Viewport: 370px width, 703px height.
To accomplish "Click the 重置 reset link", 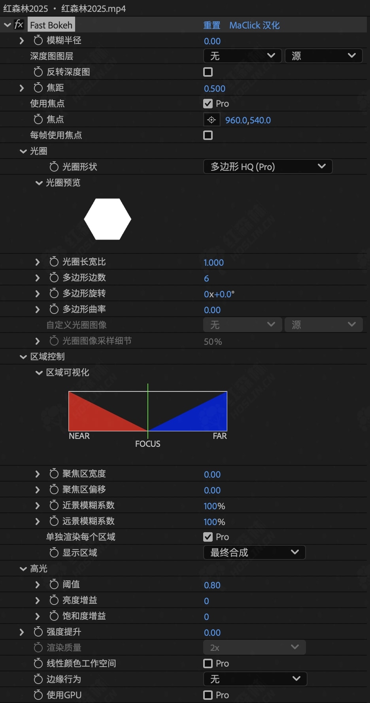I will pos(212,25).
